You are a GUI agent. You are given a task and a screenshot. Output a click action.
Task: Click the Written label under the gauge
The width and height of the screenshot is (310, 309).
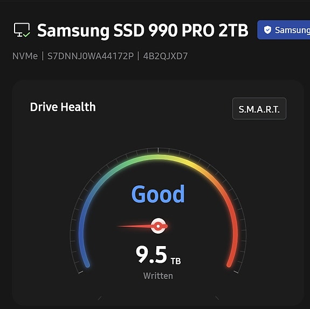(x=158, y=276)
